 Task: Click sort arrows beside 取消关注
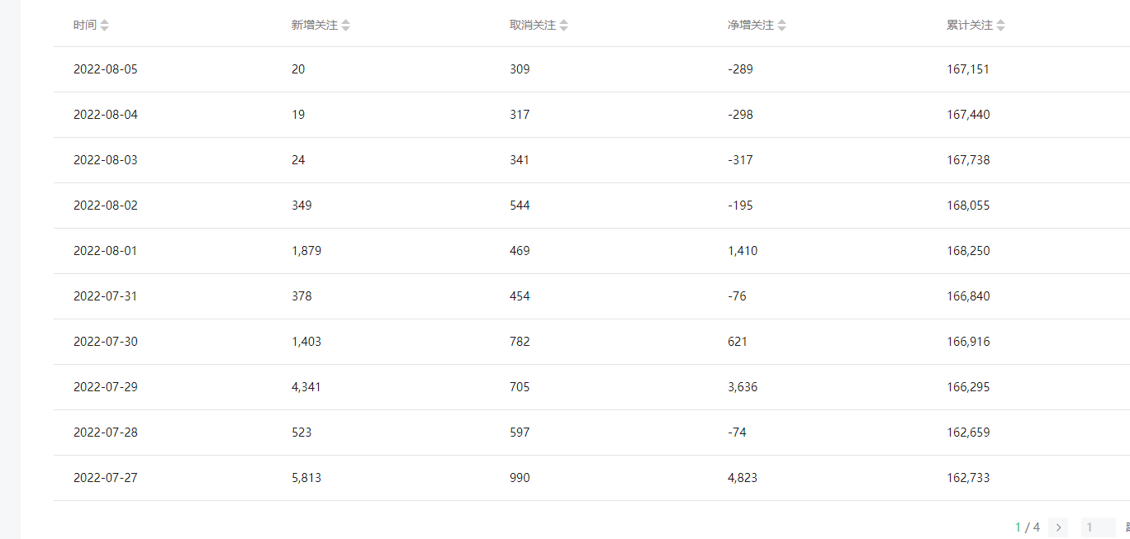click(x=563, y=26)
